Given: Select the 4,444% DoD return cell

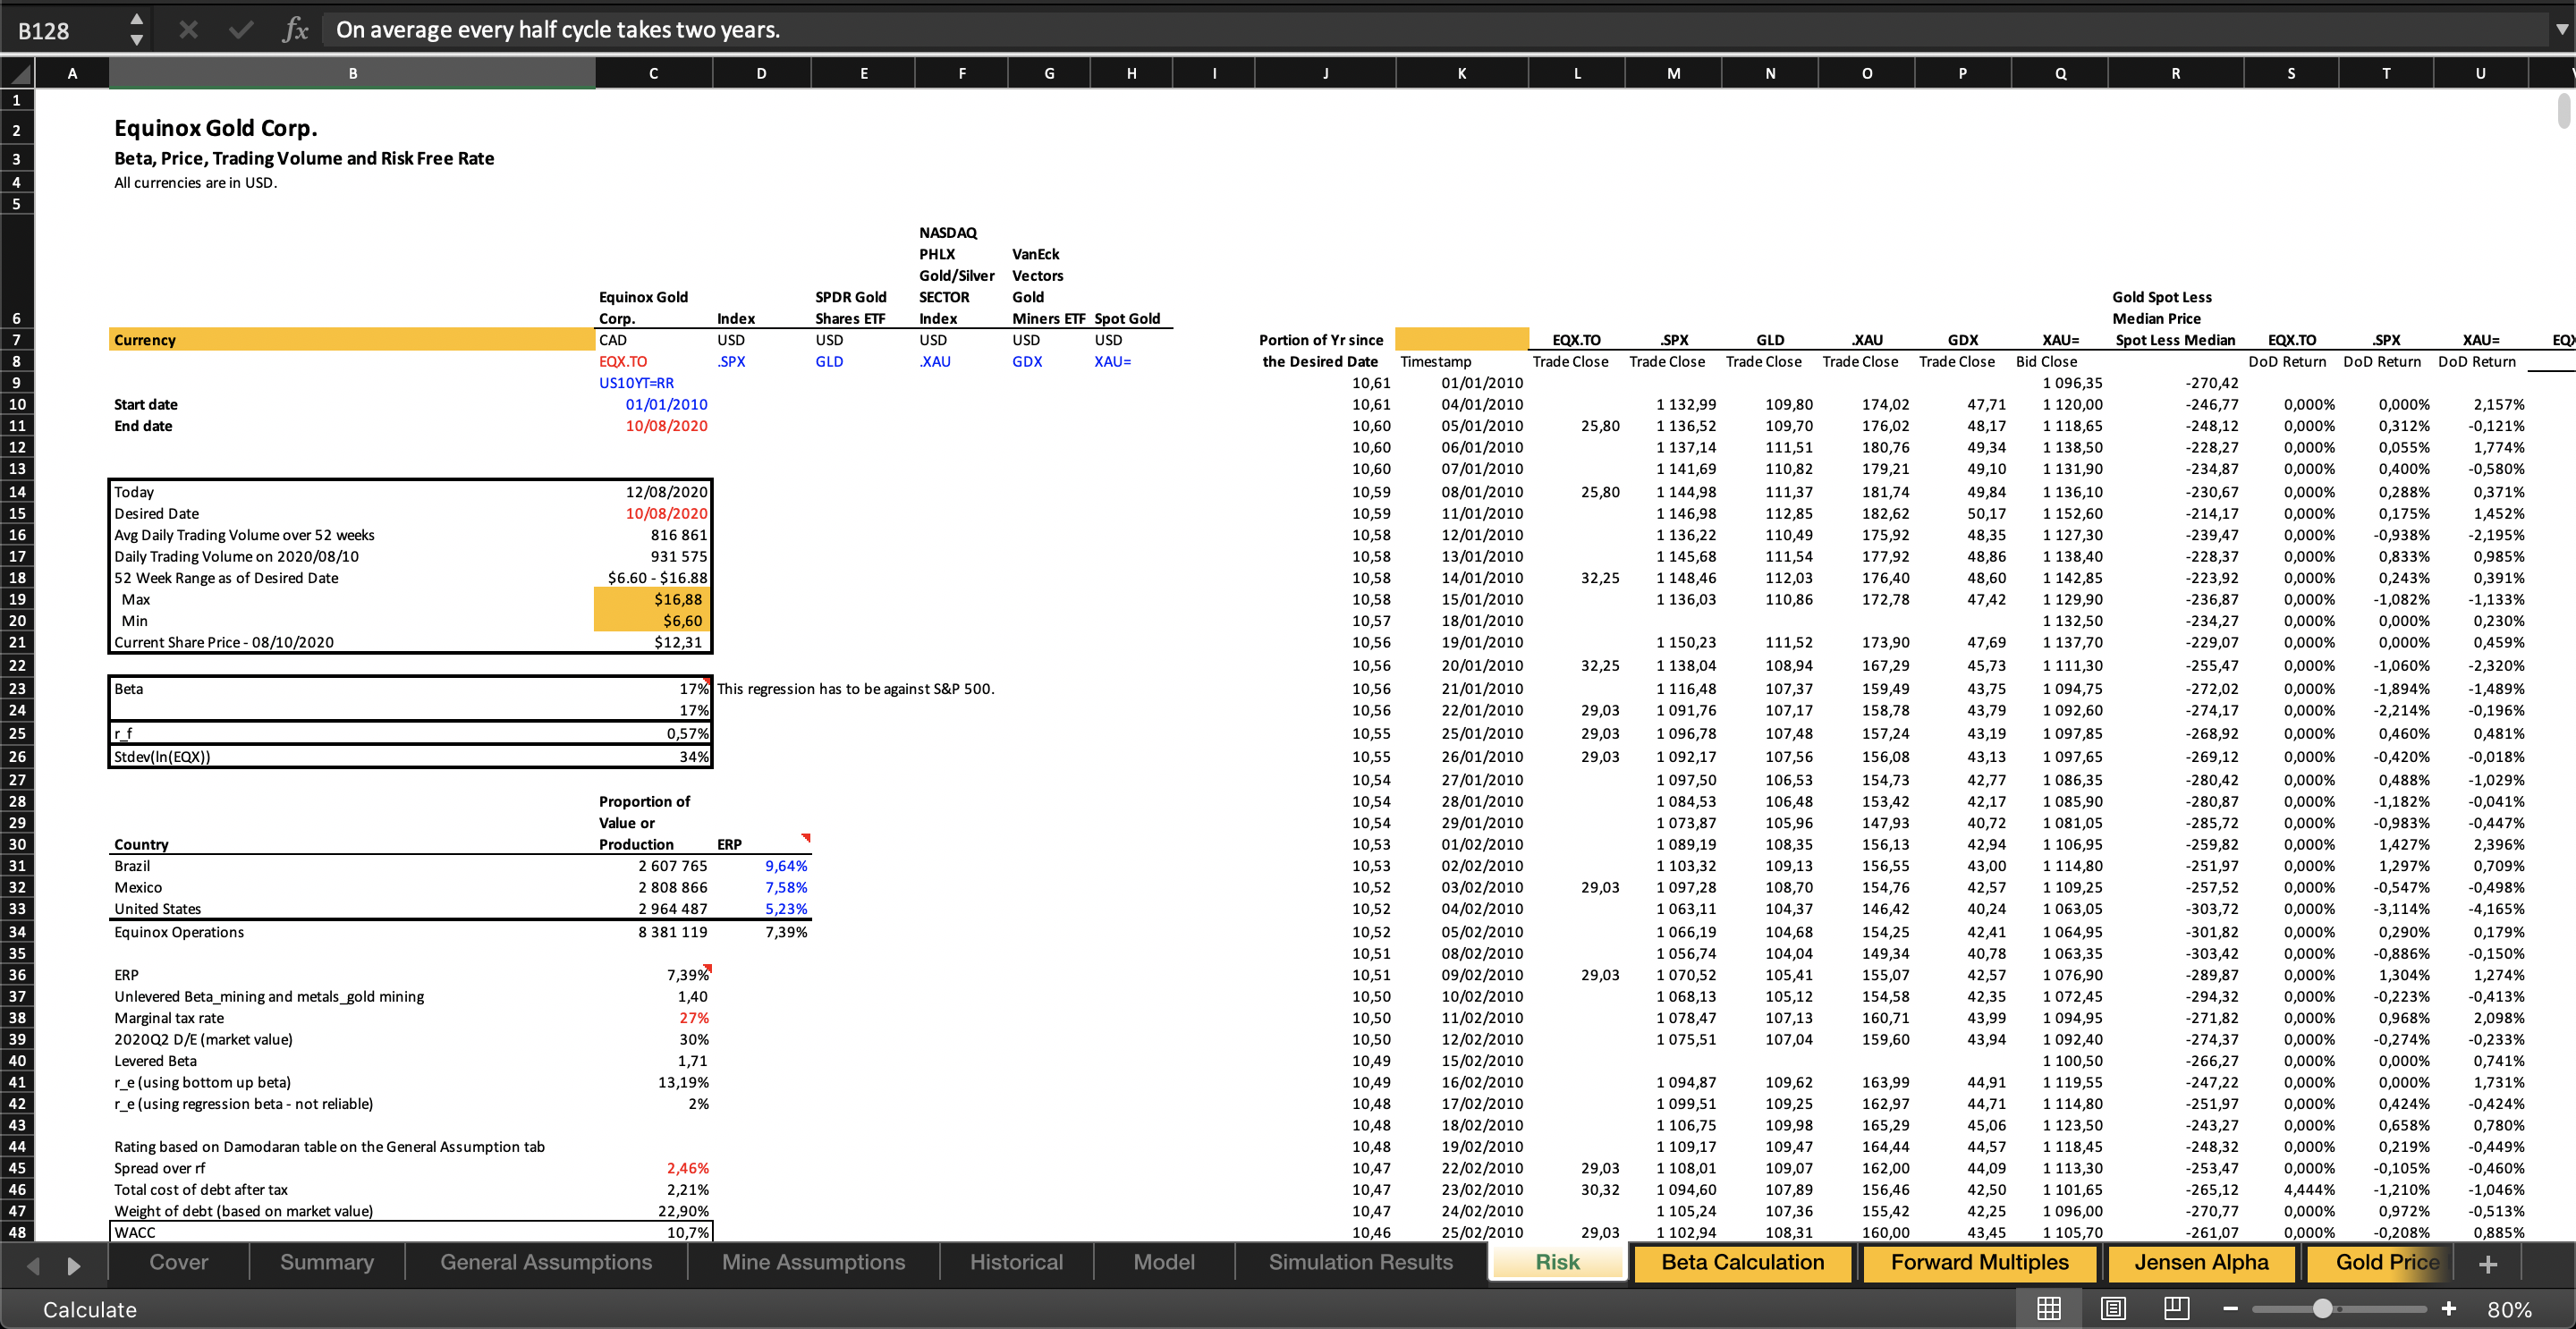Looking at the screenshot, I should point(2291,1189).
